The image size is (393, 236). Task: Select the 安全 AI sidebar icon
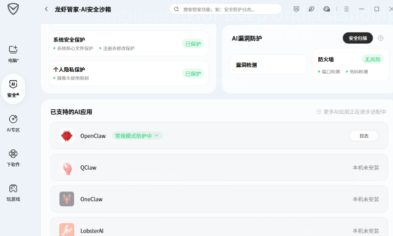(13, 88)
